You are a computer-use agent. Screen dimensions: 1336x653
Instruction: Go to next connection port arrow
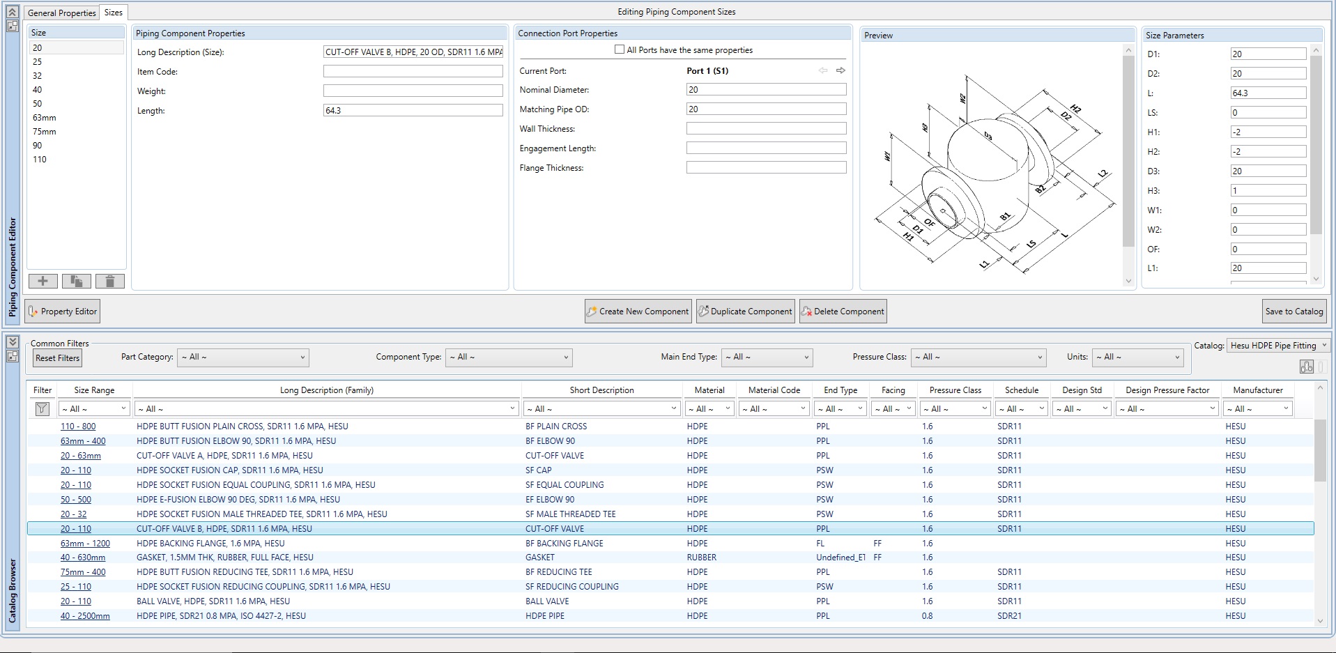[840, 70]
